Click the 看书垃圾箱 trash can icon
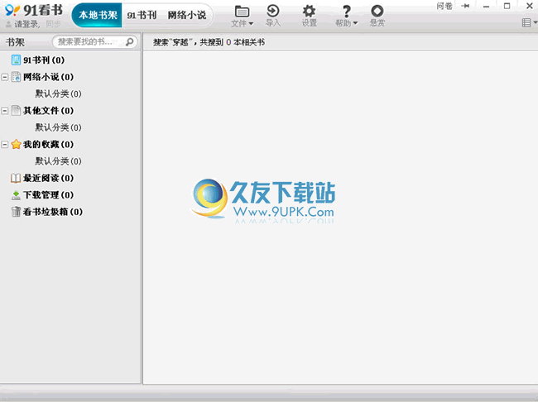The height and width of the screenshot is (402, 538). click(16, 212)
